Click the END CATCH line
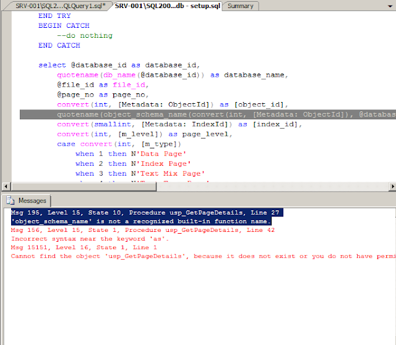Image resolution: width=396 pixels, height=345 pixels. 59,45
